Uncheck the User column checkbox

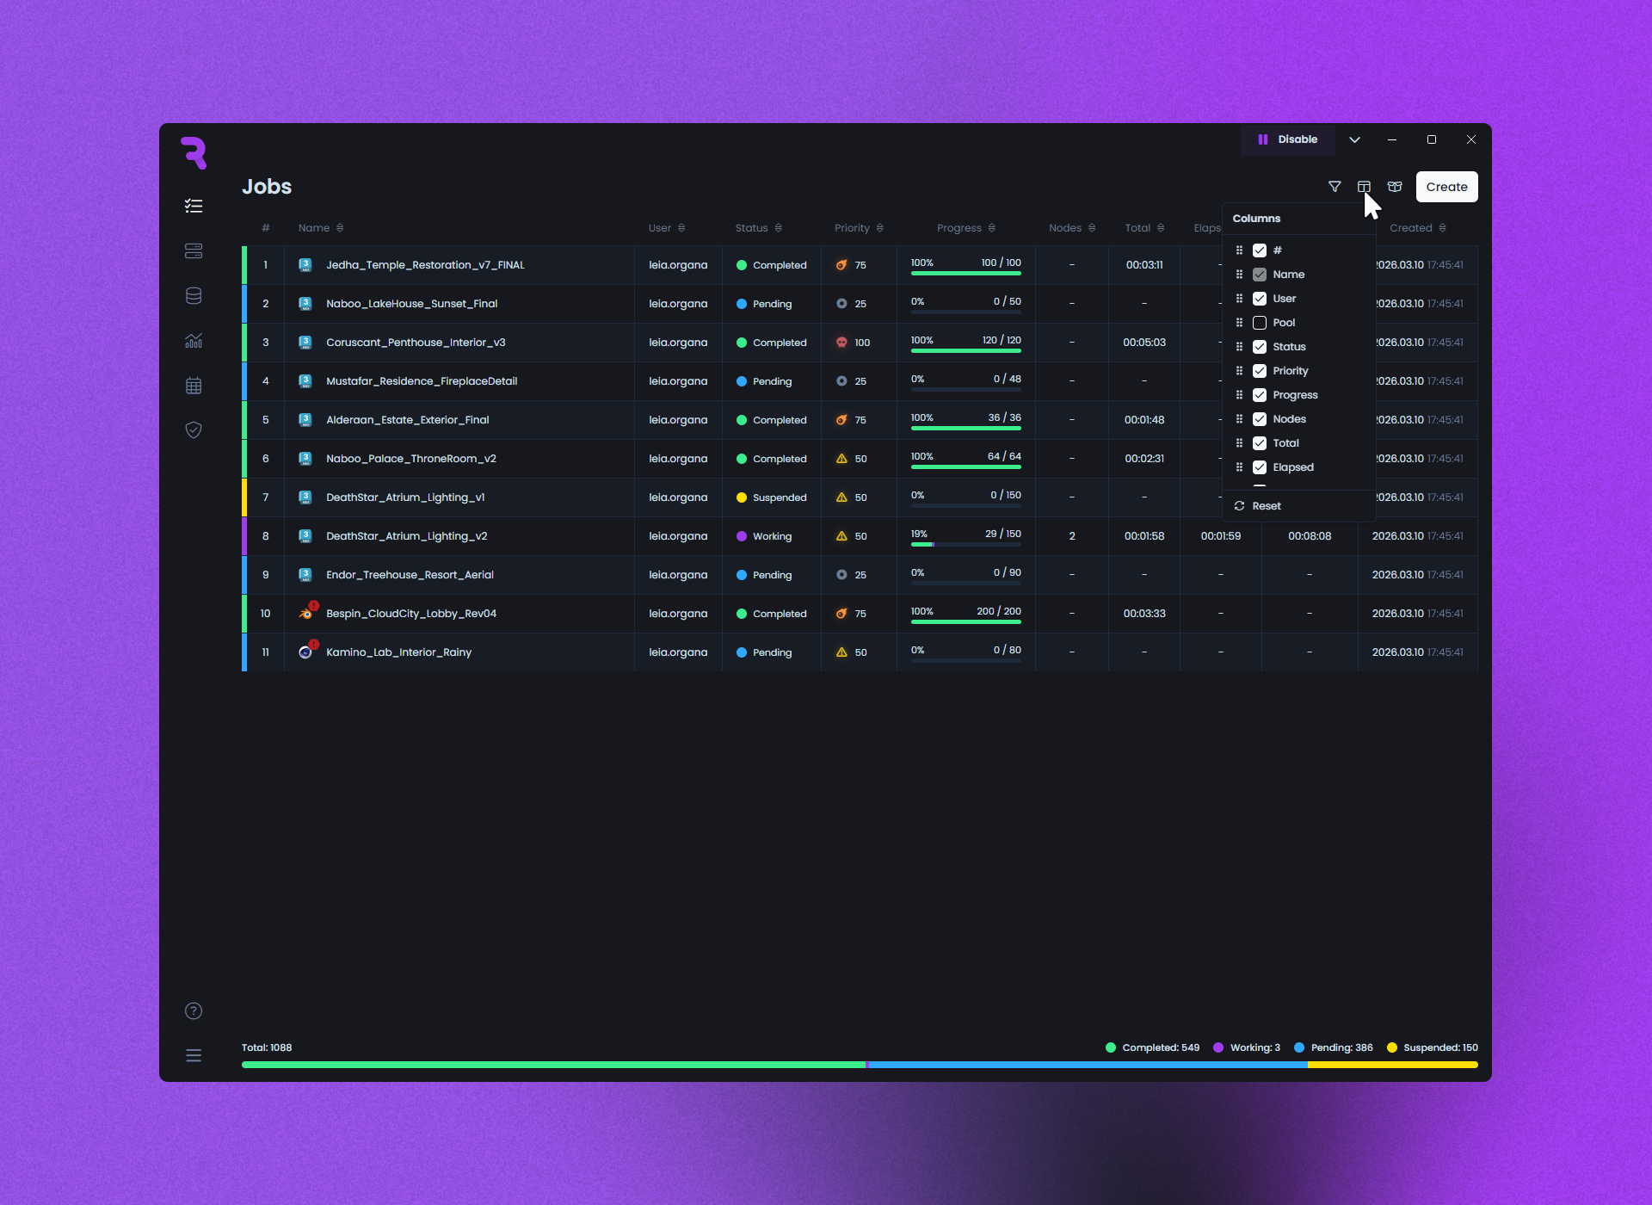[x=1260, y=299]
